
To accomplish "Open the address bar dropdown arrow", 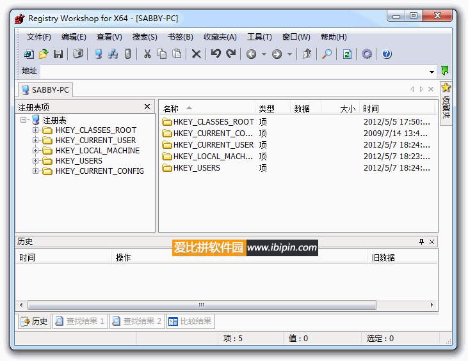I will [432, 72].
